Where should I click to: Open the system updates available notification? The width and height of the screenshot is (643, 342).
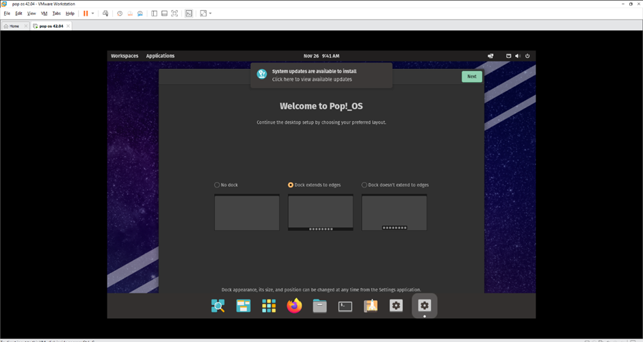click(x=321, y=75)
